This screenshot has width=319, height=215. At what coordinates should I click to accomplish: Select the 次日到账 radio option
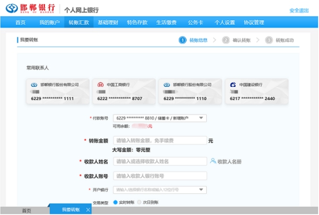[x=139, y=202]
